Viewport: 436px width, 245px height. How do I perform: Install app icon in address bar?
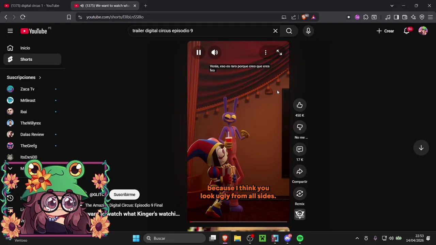tap(284, 17)
